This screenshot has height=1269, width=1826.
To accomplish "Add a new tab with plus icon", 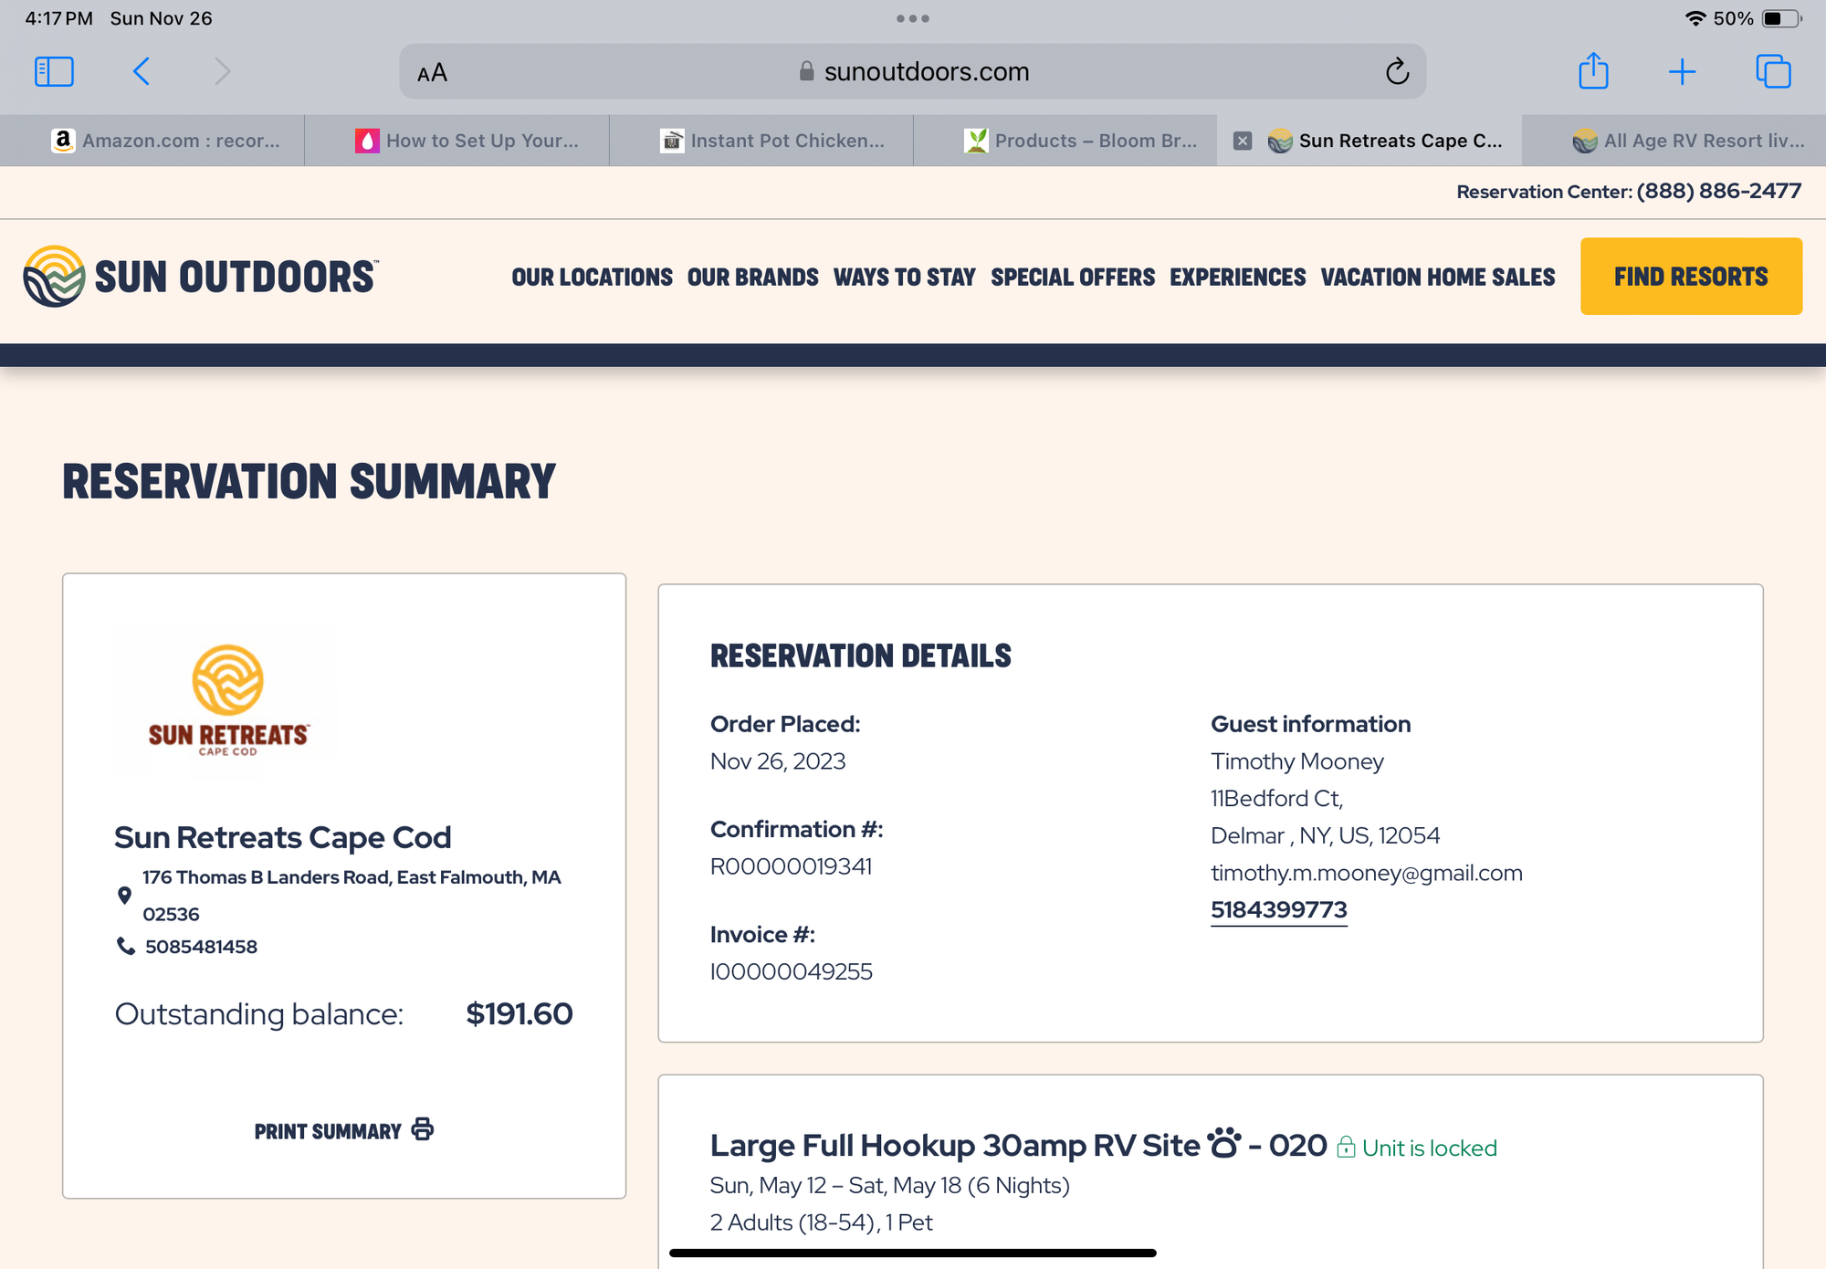I will tap(1682, 71).
